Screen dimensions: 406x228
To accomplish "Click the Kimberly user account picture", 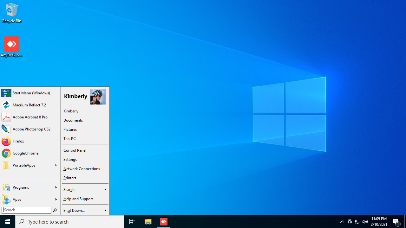I will click(x=98, y=97).
